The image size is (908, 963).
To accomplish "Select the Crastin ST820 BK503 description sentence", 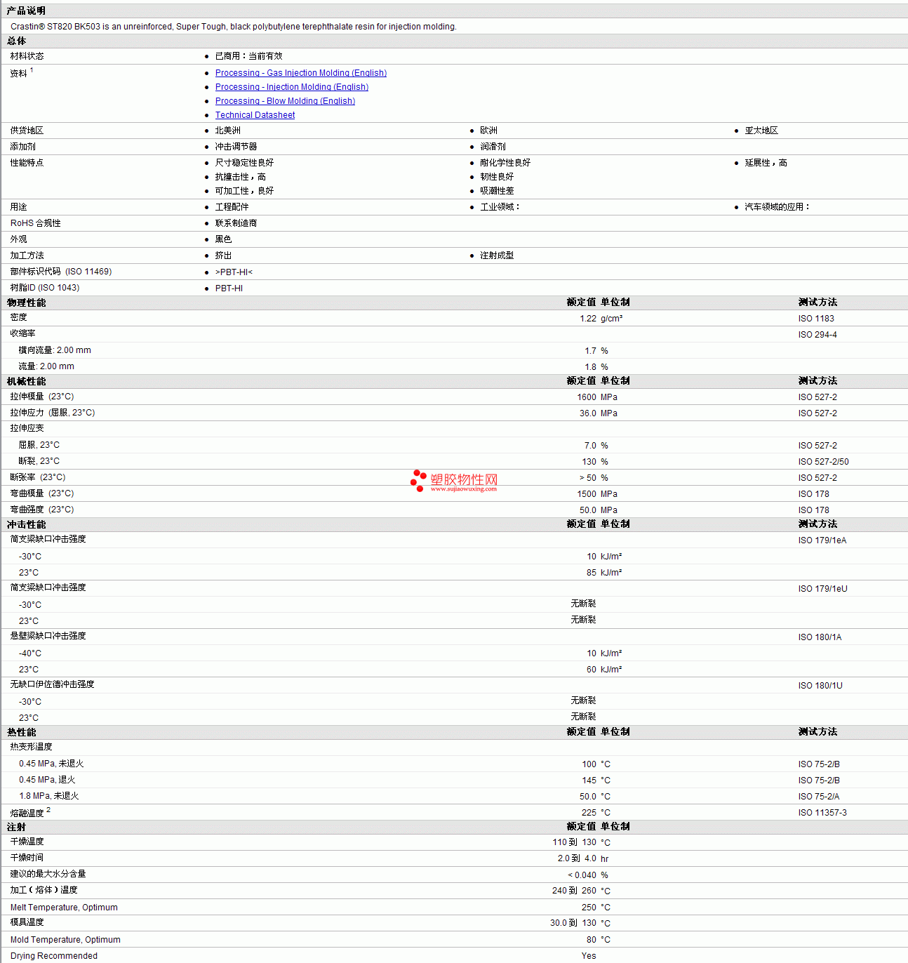I will click(x=234, y=27).
